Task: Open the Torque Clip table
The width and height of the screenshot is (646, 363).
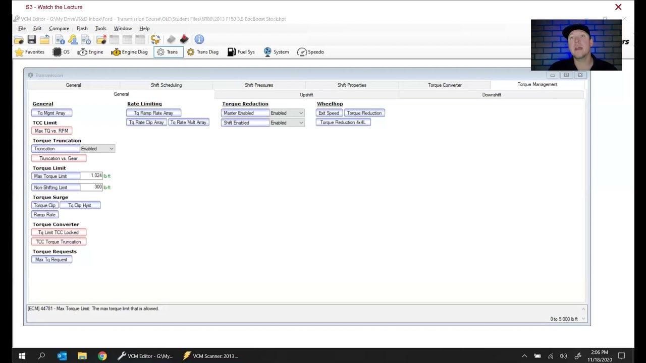Action: pyautogui.click(x=44, y=205)
